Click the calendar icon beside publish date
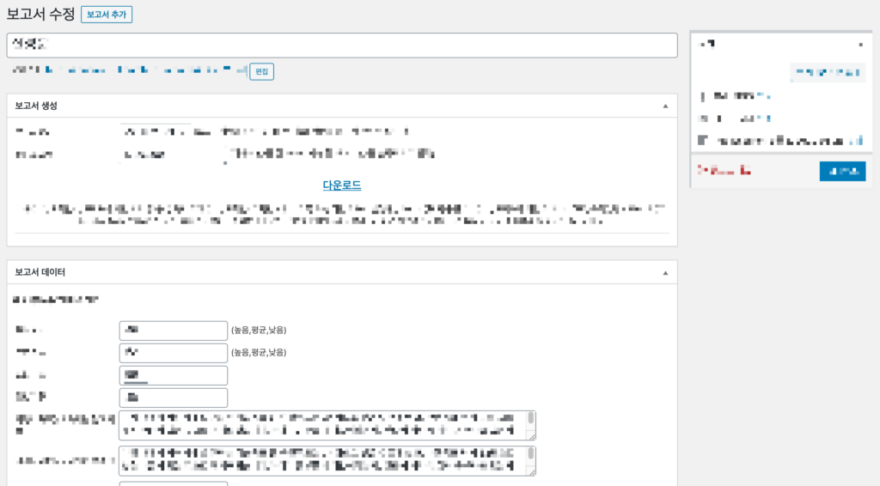The image size is (880, 486). (x=702, y=139)
